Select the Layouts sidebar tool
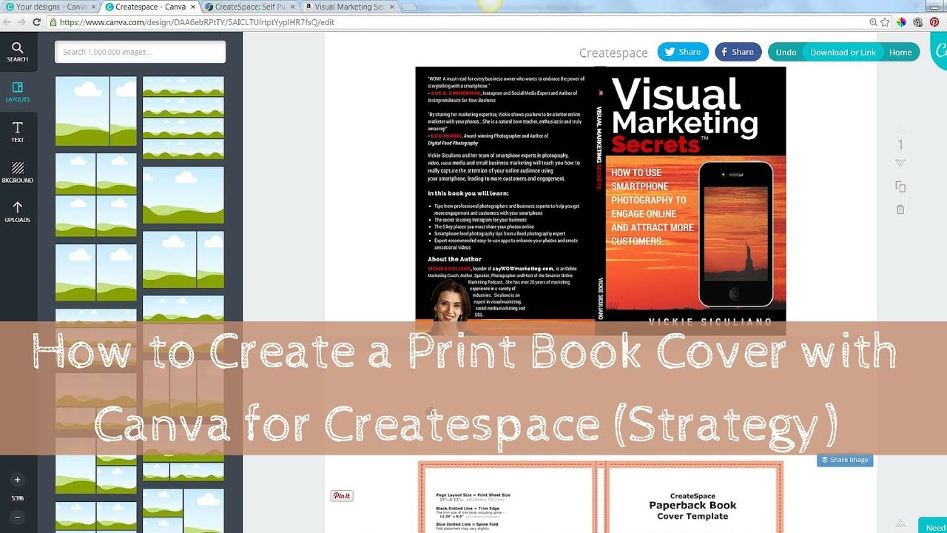Image resolution: width=947 pixels, height=533 pixels. (x=17, y=92)
